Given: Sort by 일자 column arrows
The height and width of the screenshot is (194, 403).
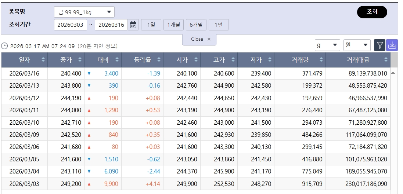Looking at the screenshot, I should [43, 60].
